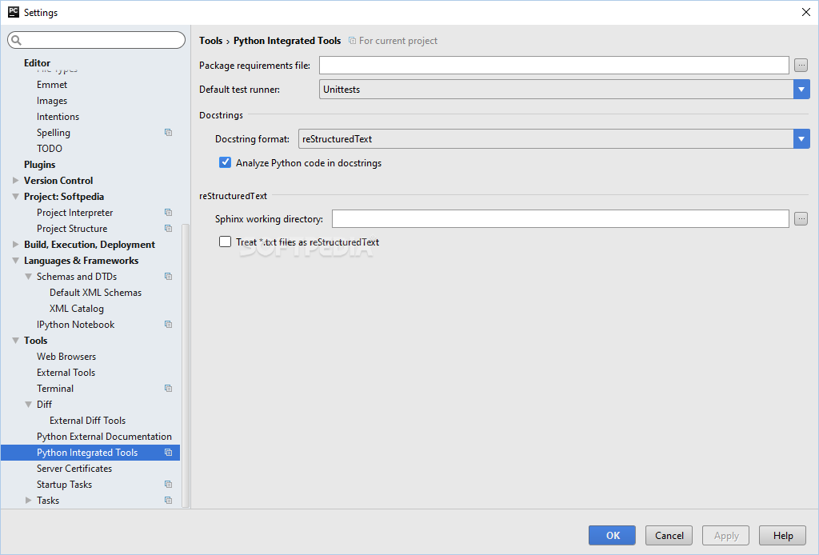Click the Sphinx working directory field
Image resolution: width=819 pixels, height=555 pixels.
click(561, 219)
